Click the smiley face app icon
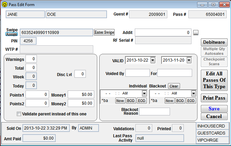 (x=5, y=4)
